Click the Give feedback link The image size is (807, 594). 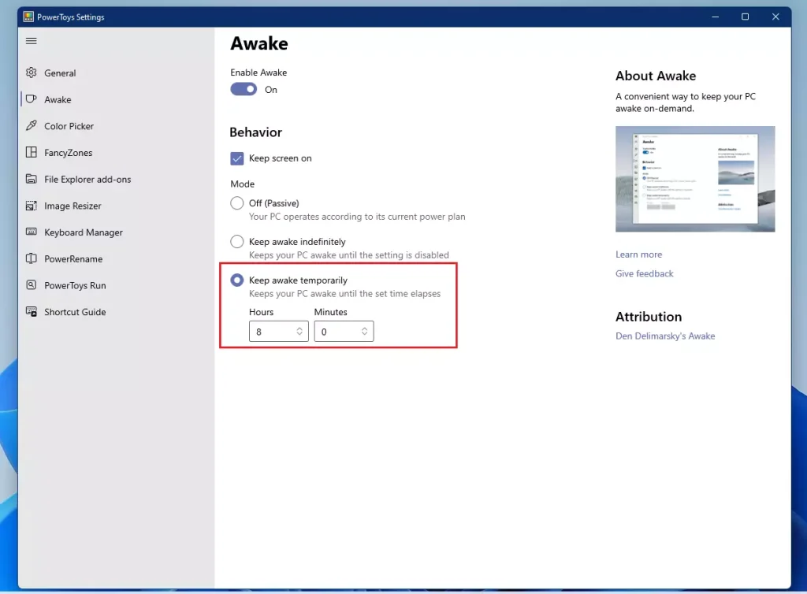645,273
